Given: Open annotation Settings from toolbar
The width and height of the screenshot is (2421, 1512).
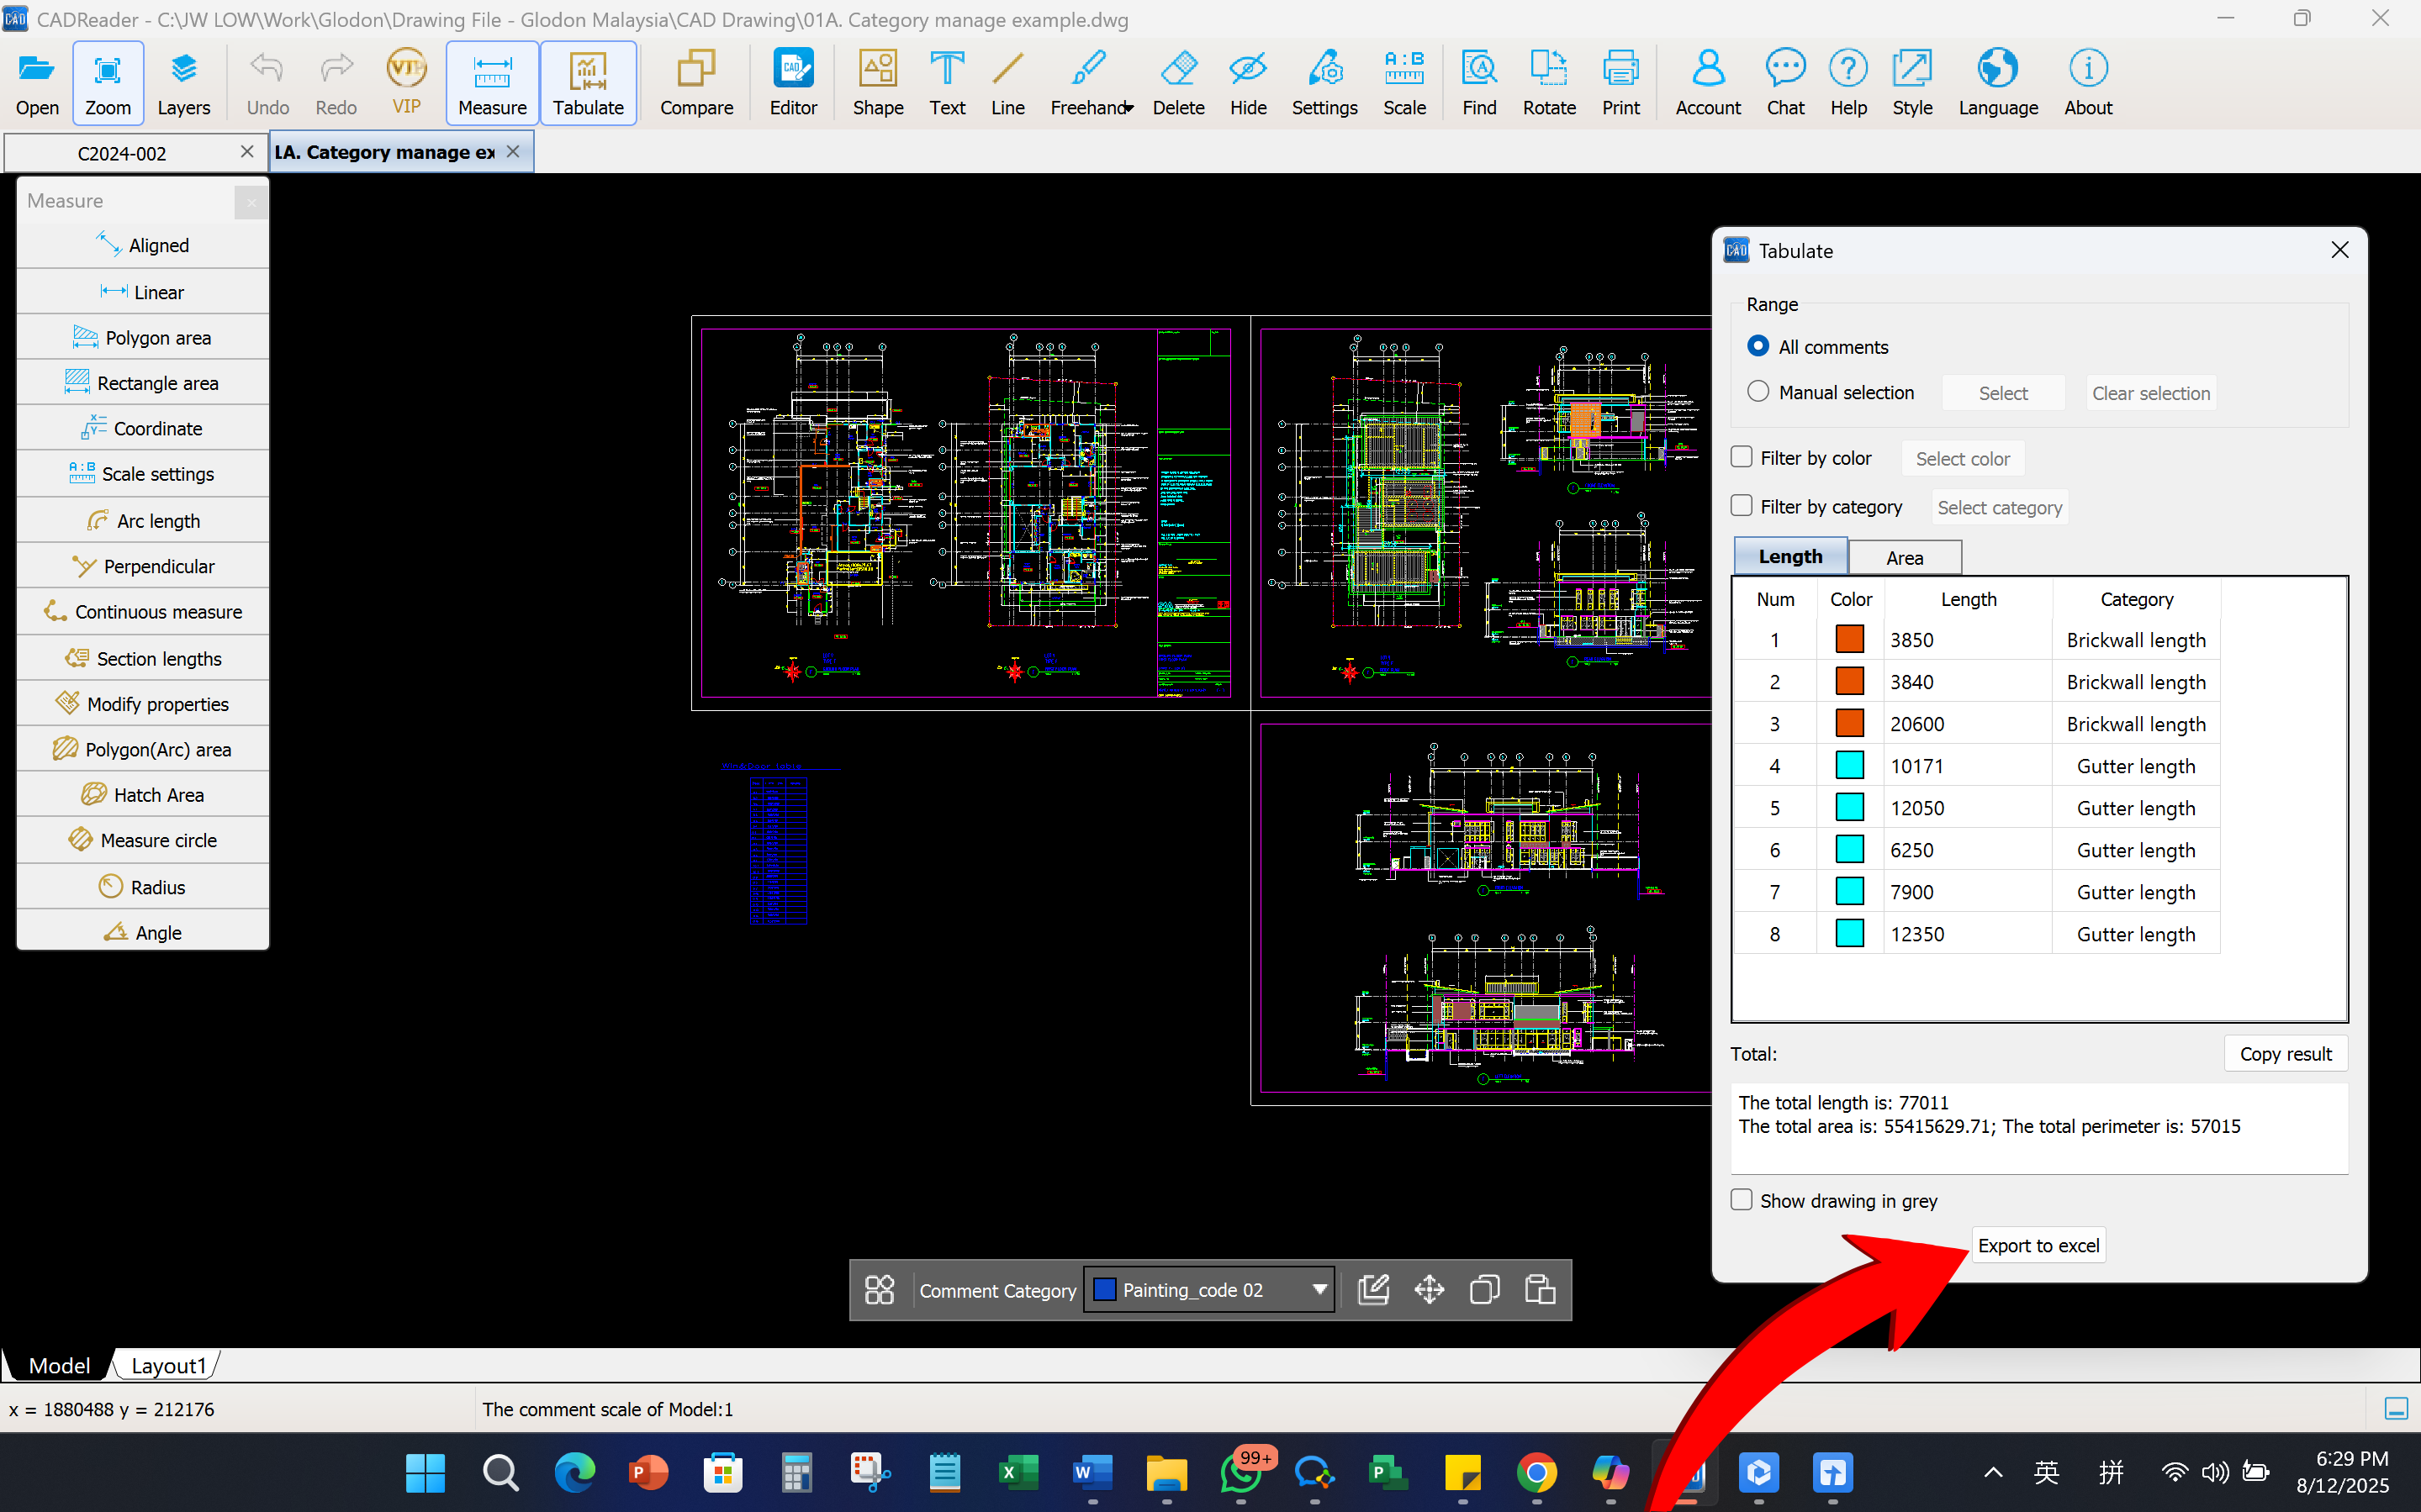Looking at the screenshot, I should click(x=1324, y=84).
